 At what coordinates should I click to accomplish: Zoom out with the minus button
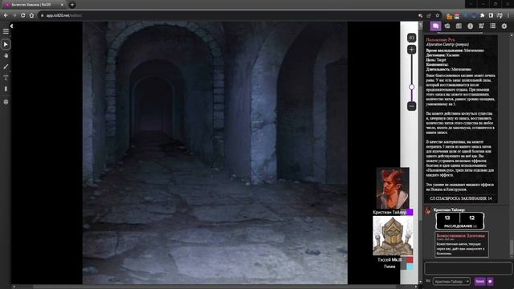tap(412, 106)
